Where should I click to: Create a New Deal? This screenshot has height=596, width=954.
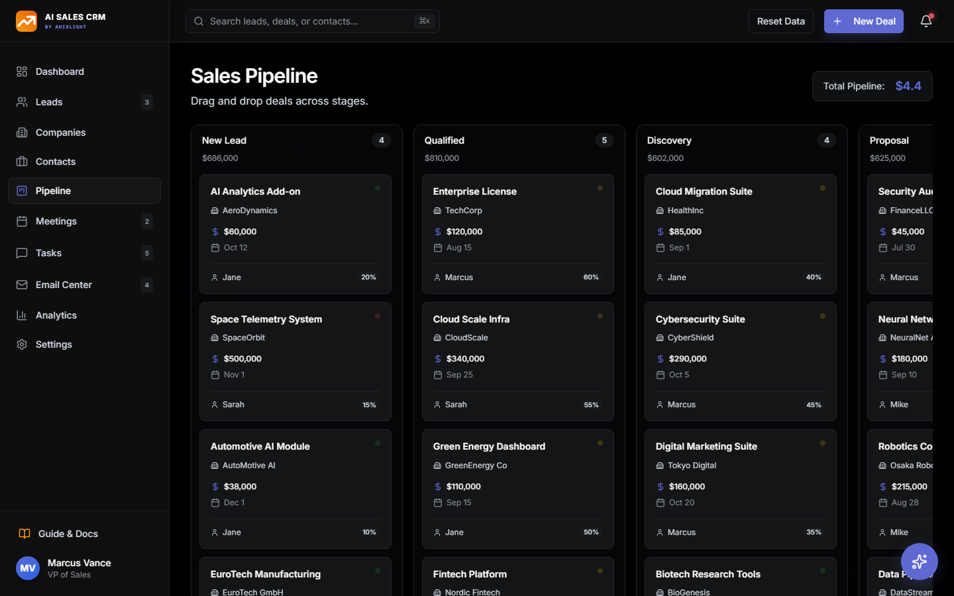click(x=864, y=21)
